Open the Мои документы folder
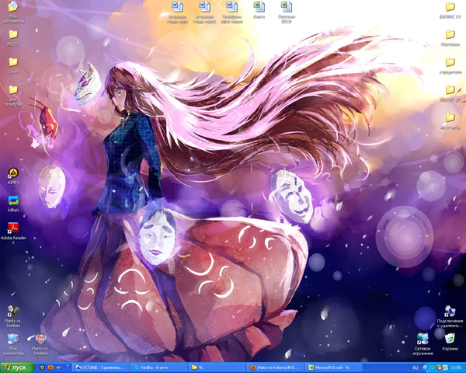The width and height of the screenshot is (466, 373). 13,9
